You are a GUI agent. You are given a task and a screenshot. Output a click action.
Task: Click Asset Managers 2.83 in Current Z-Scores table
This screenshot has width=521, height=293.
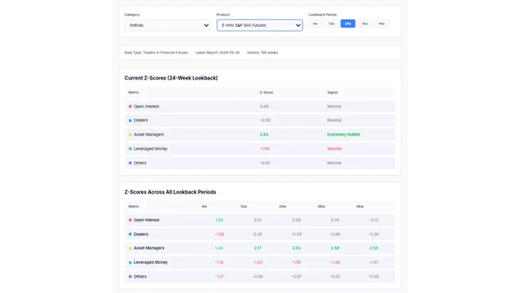pyautogui.click(x=264, y=135)
